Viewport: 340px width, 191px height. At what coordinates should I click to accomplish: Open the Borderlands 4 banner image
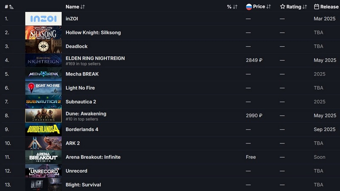pos(43,129)
